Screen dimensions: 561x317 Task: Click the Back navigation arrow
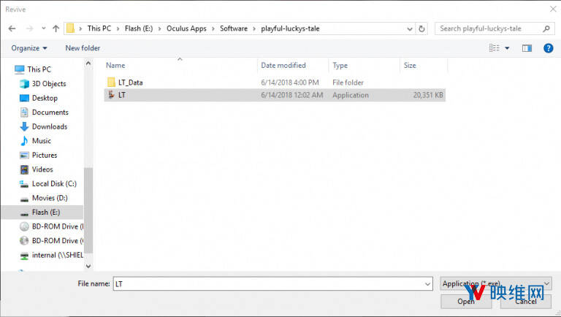click(12, 28)
